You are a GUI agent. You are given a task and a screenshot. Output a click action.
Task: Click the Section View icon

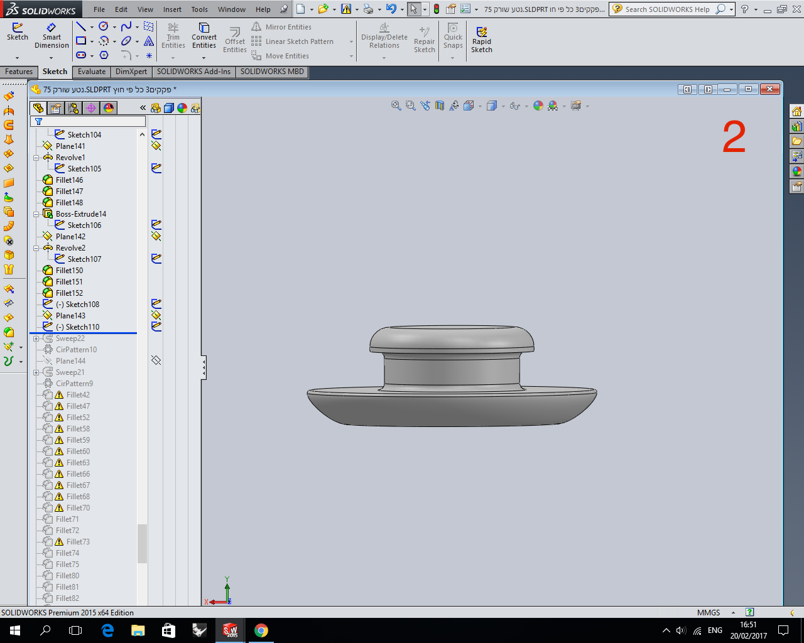click(440, 105)
